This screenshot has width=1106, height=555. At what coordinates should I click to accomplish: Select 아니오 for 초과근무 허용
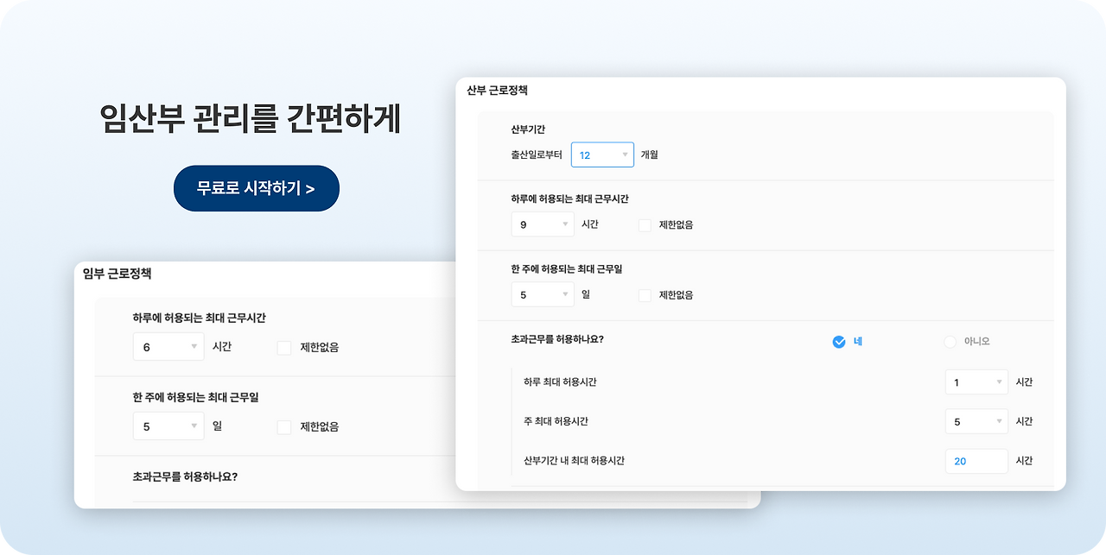950,341
